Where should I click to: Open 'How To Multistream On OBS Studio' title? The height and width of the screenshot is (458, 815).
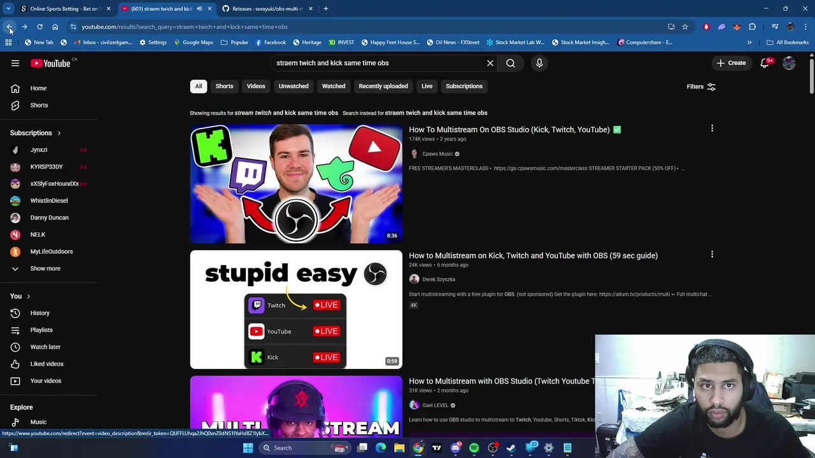pyautogui.click(x=509, y=130)
